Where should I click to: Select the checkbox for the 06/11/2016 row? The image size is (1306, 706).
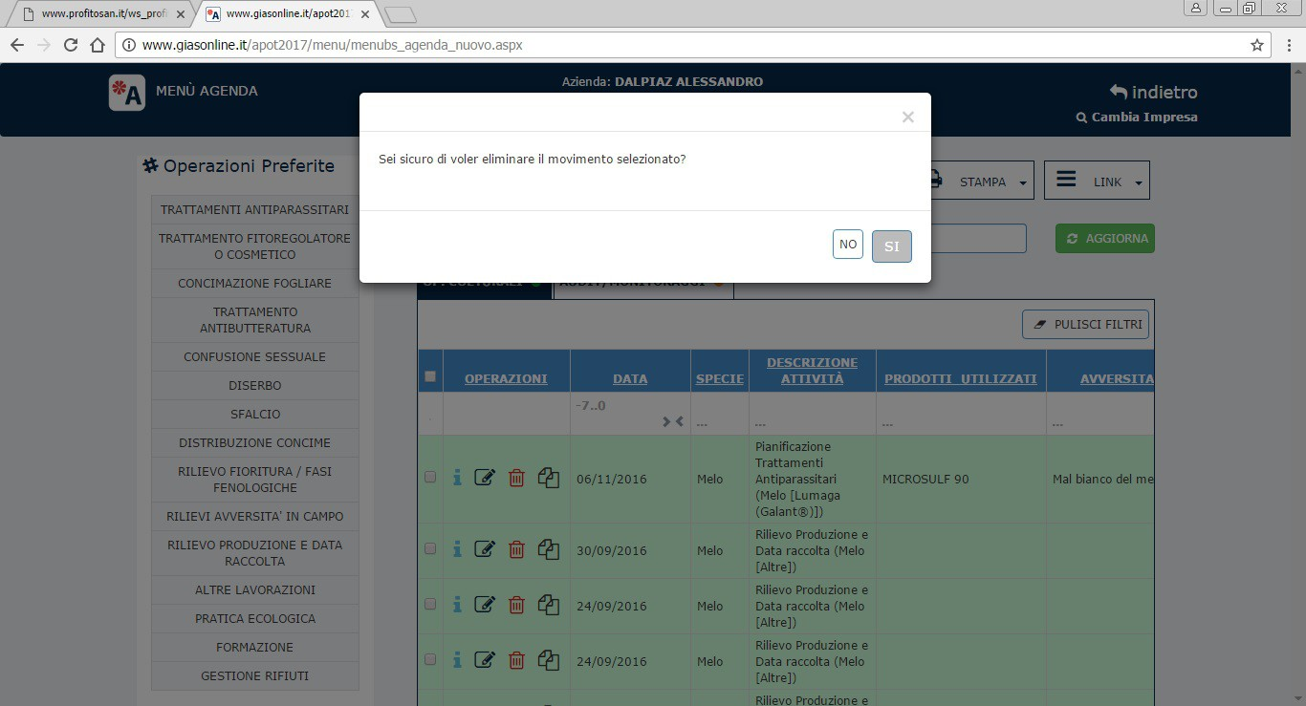(x=430, y=477)
